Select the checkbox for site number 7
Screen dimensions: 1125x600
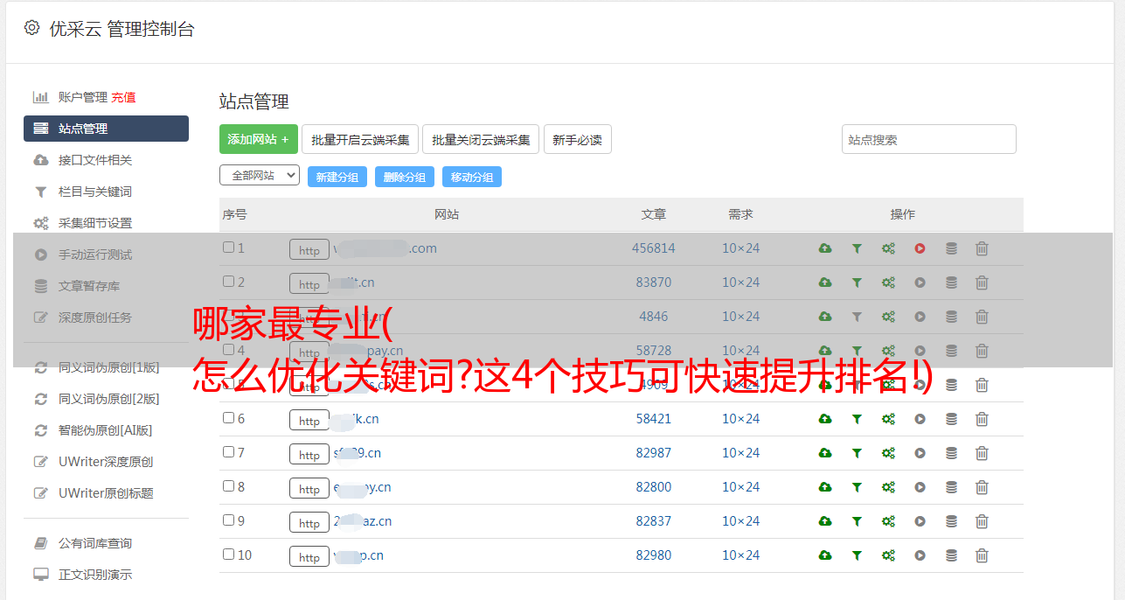229,452
